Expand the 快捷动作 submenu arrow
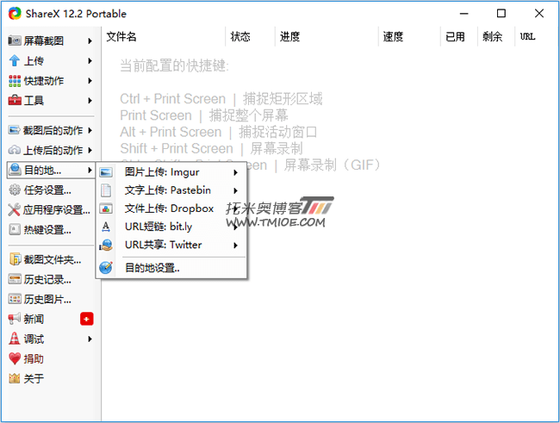 (x=90, y=81)
